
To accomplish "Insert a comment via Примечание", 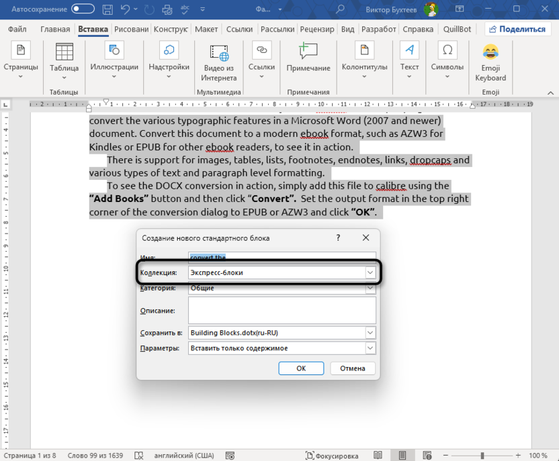I will pyautogui.click(x=308, y=59).
